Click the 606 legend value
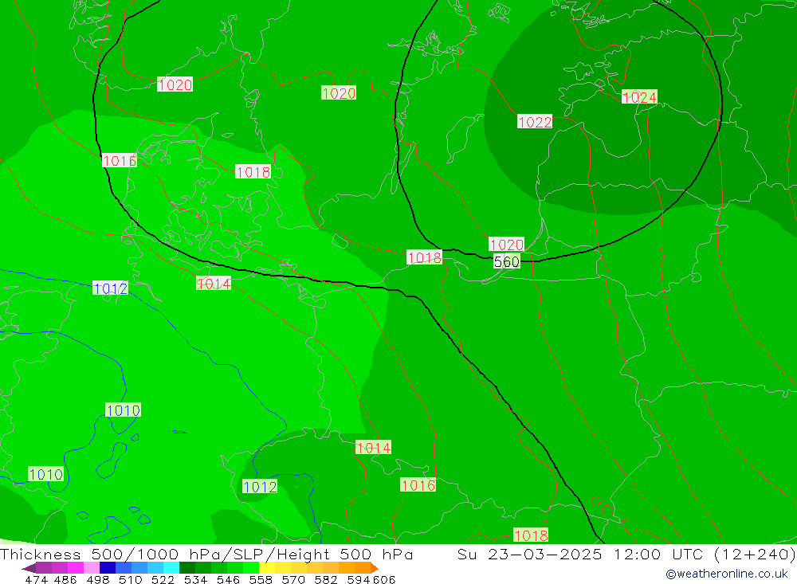 (x=384, y=580)
